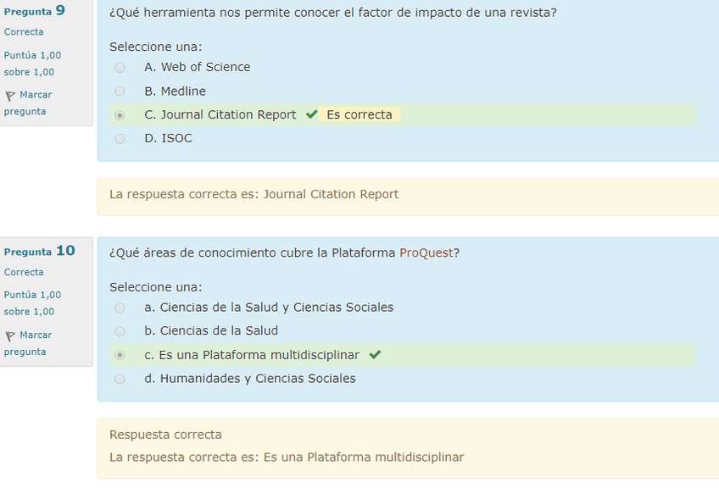This screenshot has height=488, width=719.
Task: Click 'Seleccione una:' label in question 9
Action: 155,47
